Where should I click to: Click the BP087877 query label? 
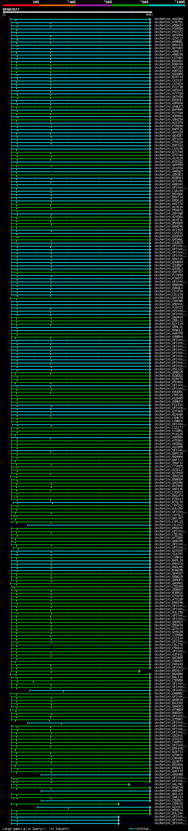coord(11,10)
